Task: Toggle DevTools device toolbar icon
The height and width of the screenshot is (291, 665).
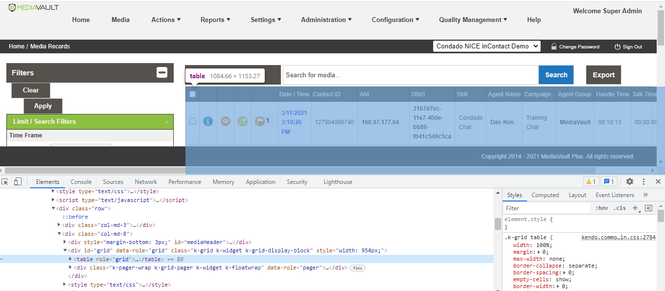Action: tap(18, 181)
